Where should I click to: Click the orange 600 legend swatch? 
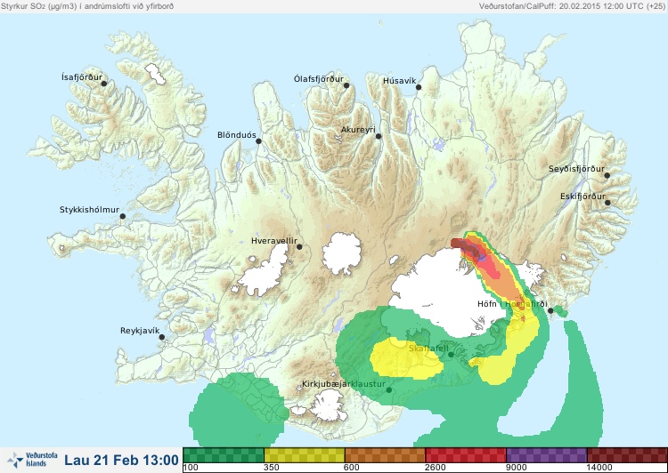coord(385,455)
